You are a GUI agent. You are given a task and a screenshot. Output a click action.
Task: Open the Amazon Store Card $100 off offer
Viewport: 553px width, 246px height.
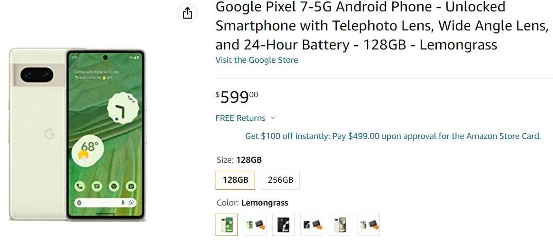coord(393,136)
